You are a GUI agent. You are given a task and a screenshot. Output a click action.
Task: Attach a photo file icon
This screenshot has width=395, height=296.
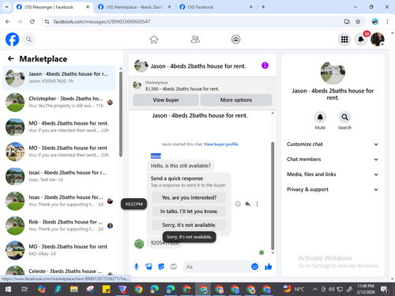click(x=149, y=267)
